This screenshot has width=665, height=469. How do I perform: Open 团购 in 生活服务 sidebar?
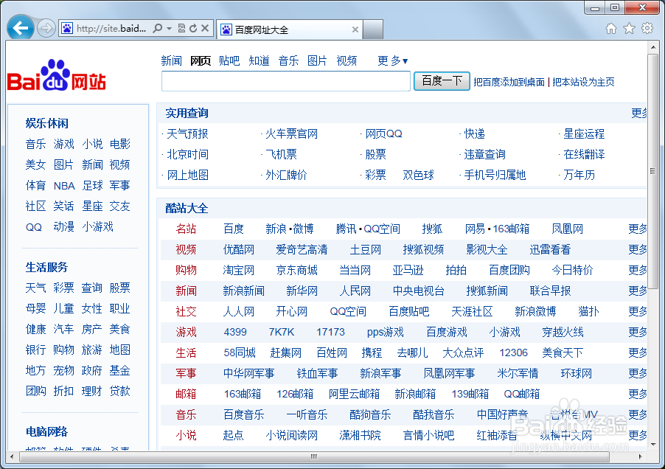pos(35,391)
